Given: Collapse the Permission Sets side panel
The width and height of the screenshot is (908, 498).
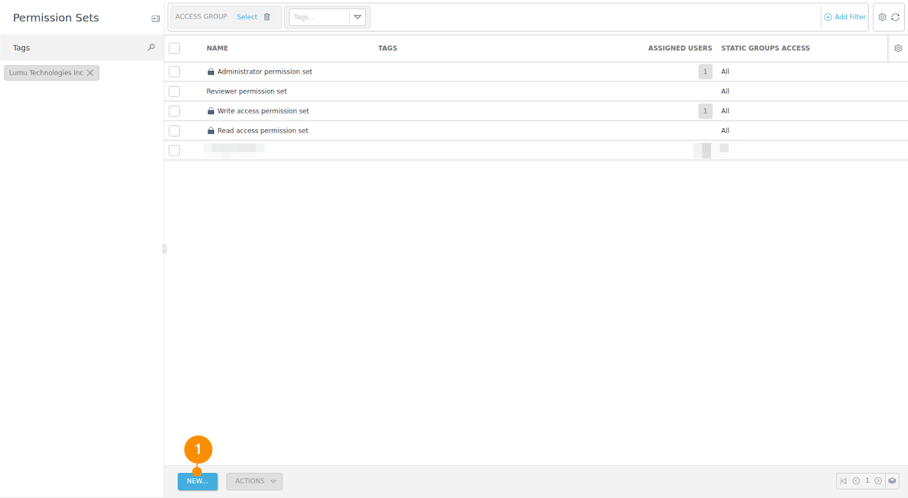Looking at the screenshot, I should [156, 18].
